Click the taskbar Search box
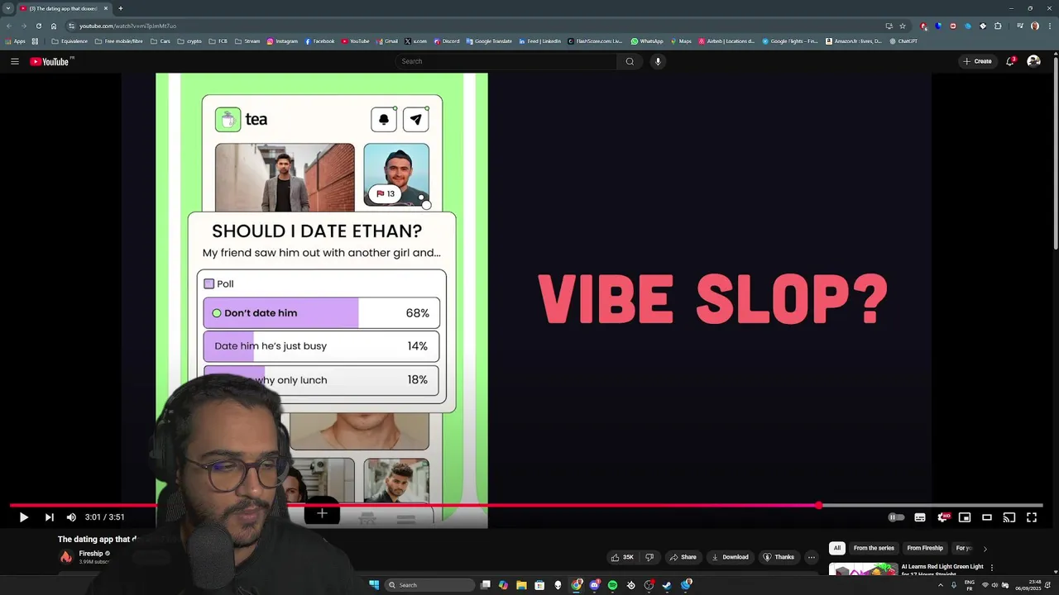Viewport: 1059px width, 595px height. coord(429,585)
